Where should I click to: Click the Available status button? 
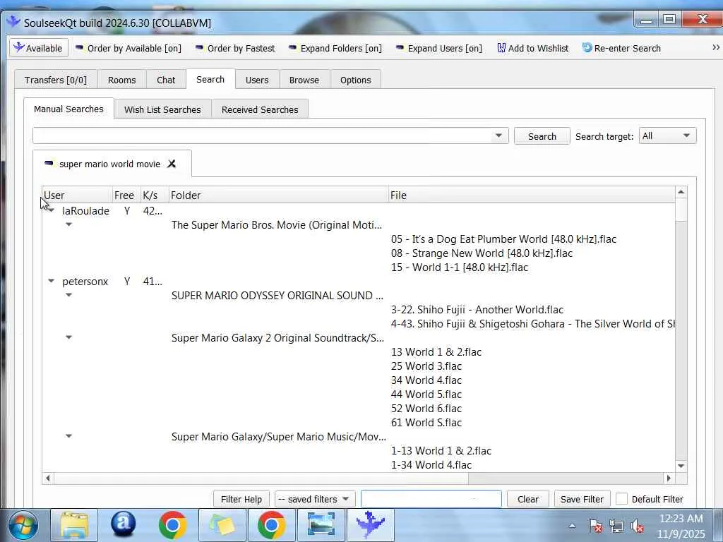[39, 48]
